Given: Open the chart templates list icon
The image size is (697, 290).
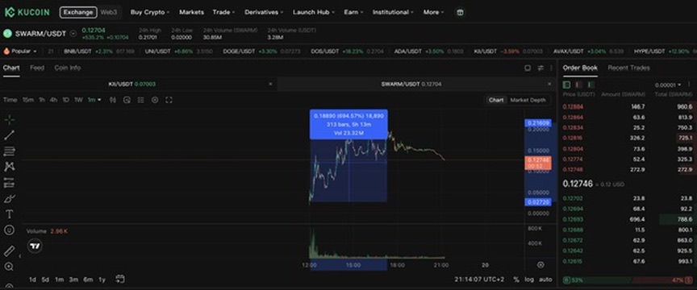Looking at the screenshot, I should pyautogui.click(x=141, y=100).
